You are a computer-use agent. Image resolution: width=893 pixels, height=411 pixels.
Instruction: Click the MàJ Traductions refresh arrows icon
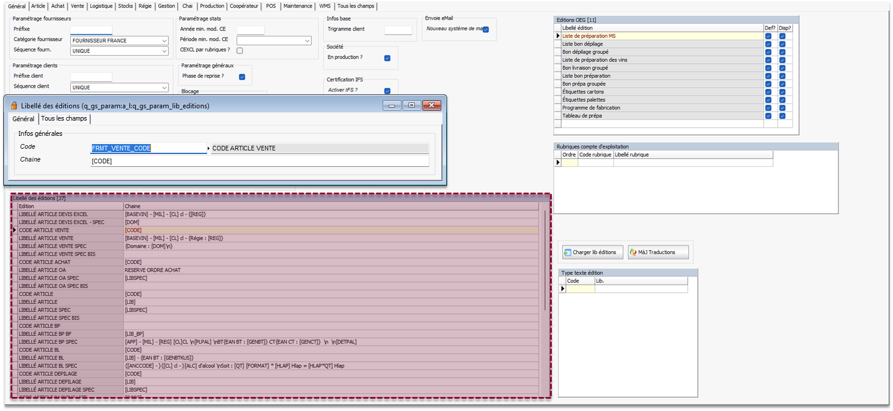pos(633,252)
